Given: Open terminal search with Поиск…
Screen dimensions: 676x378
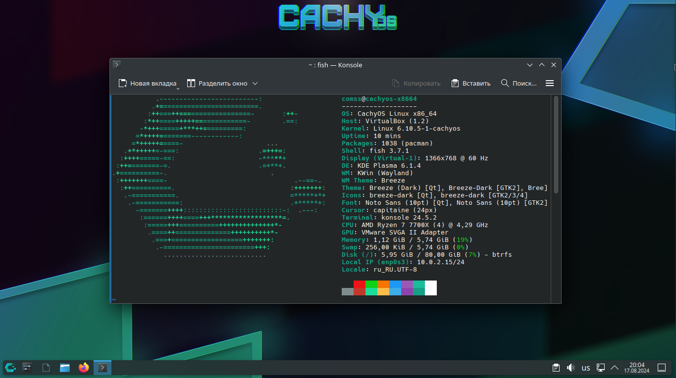Looking at the screenshot, I should point(519,83).
